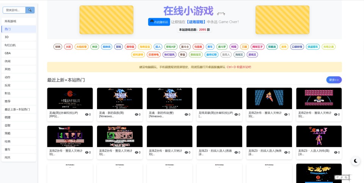
Task: Select the 热门 sidebar category
Action: point(19,29)
